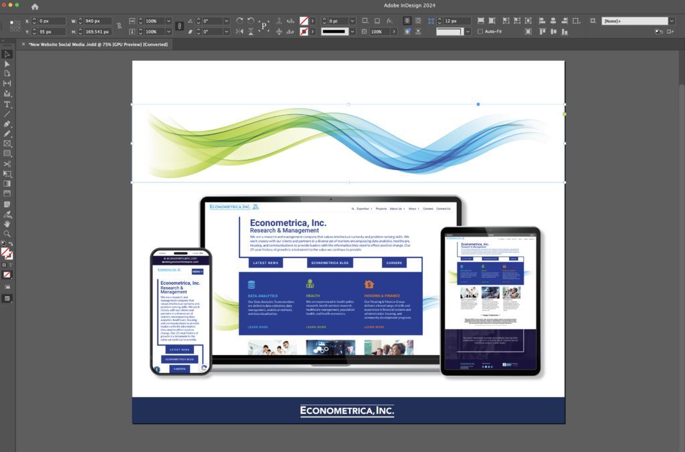Apply drop shadow to object
Viewport: 685px width, 452px height.
coord(377,21)
